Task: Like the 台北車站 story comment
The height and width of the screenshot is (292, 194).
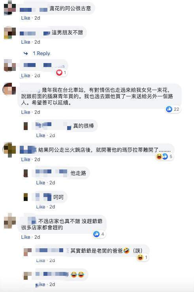Action: click(26, 112)
